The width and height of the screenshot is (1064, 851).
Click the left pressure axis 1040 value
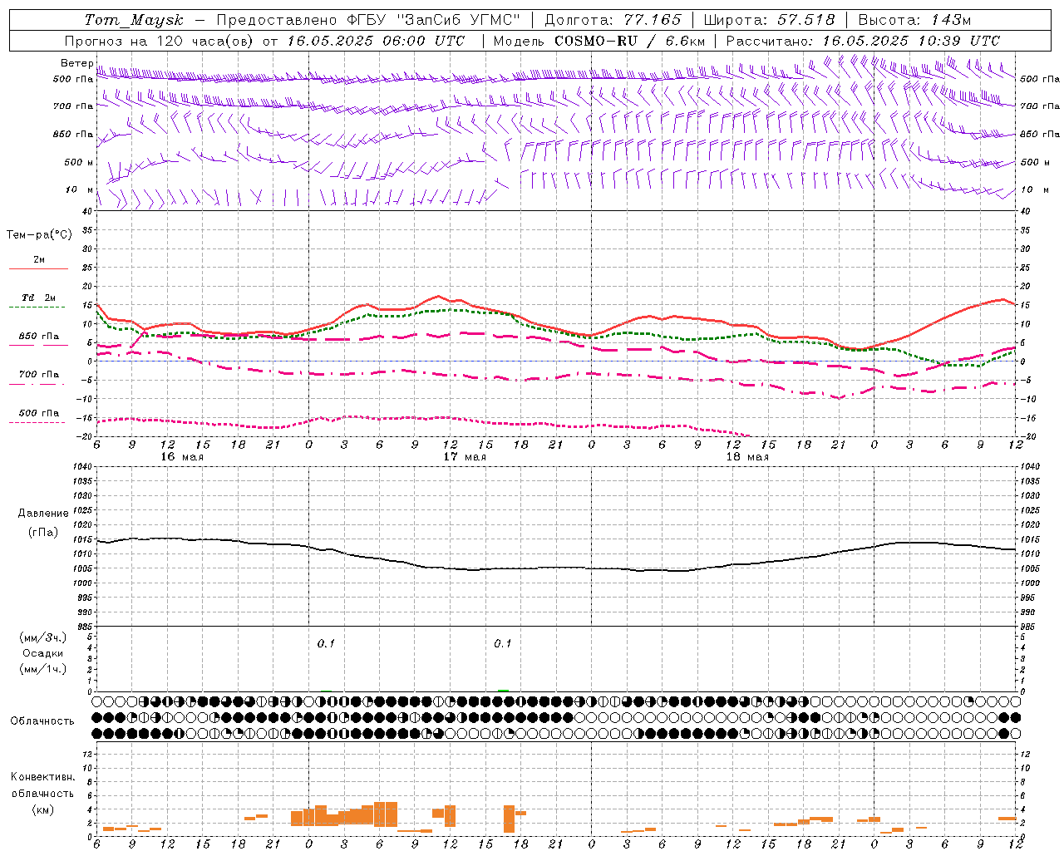click(81, 467)
